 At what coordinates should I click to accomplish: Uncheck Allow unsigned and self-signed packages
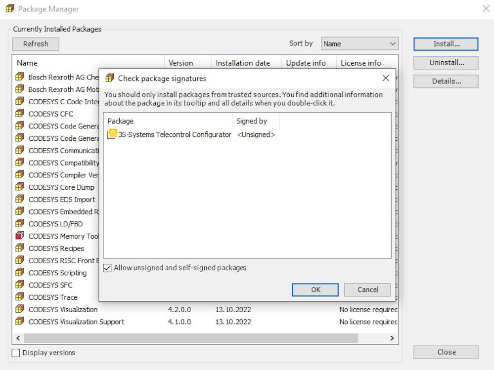107,268
